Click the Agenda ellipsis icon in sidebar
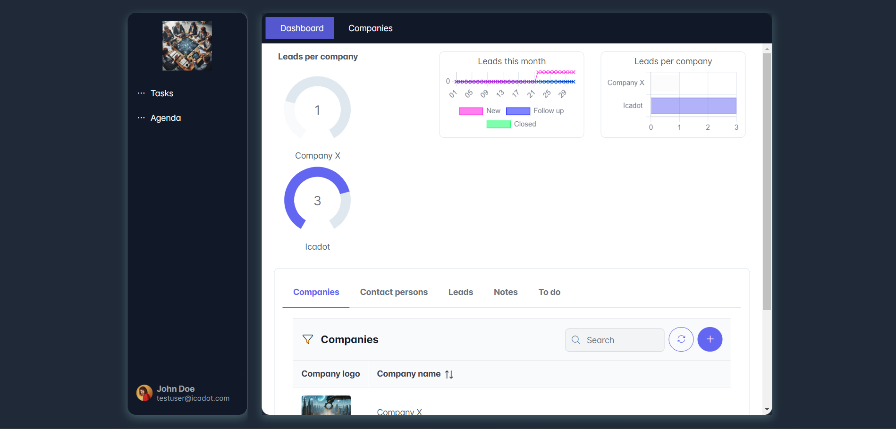896x429 pixels. [141, 118]
